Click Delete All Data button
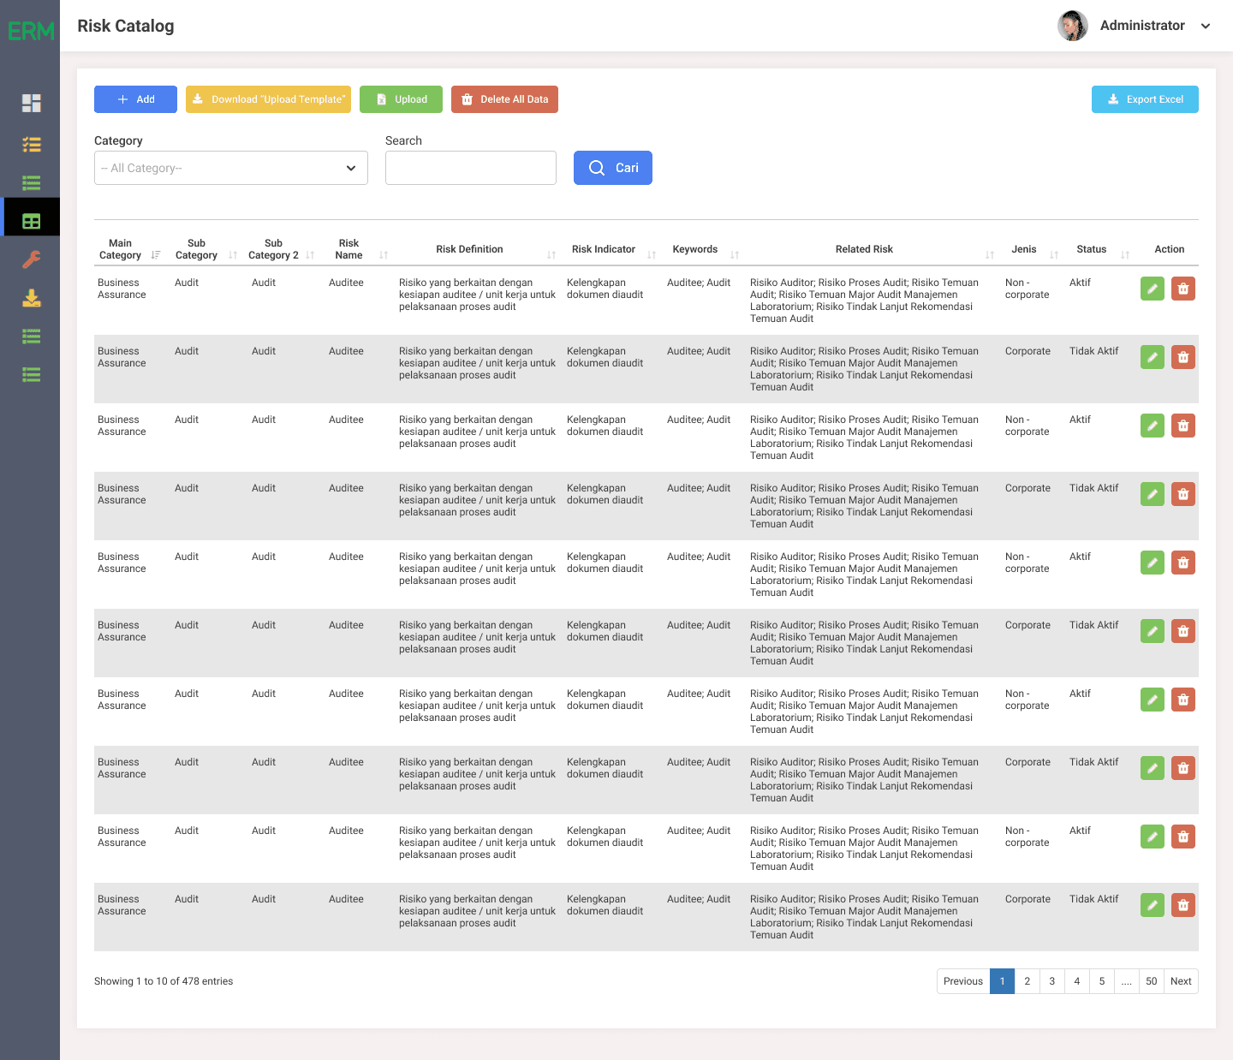 [504, 99]
